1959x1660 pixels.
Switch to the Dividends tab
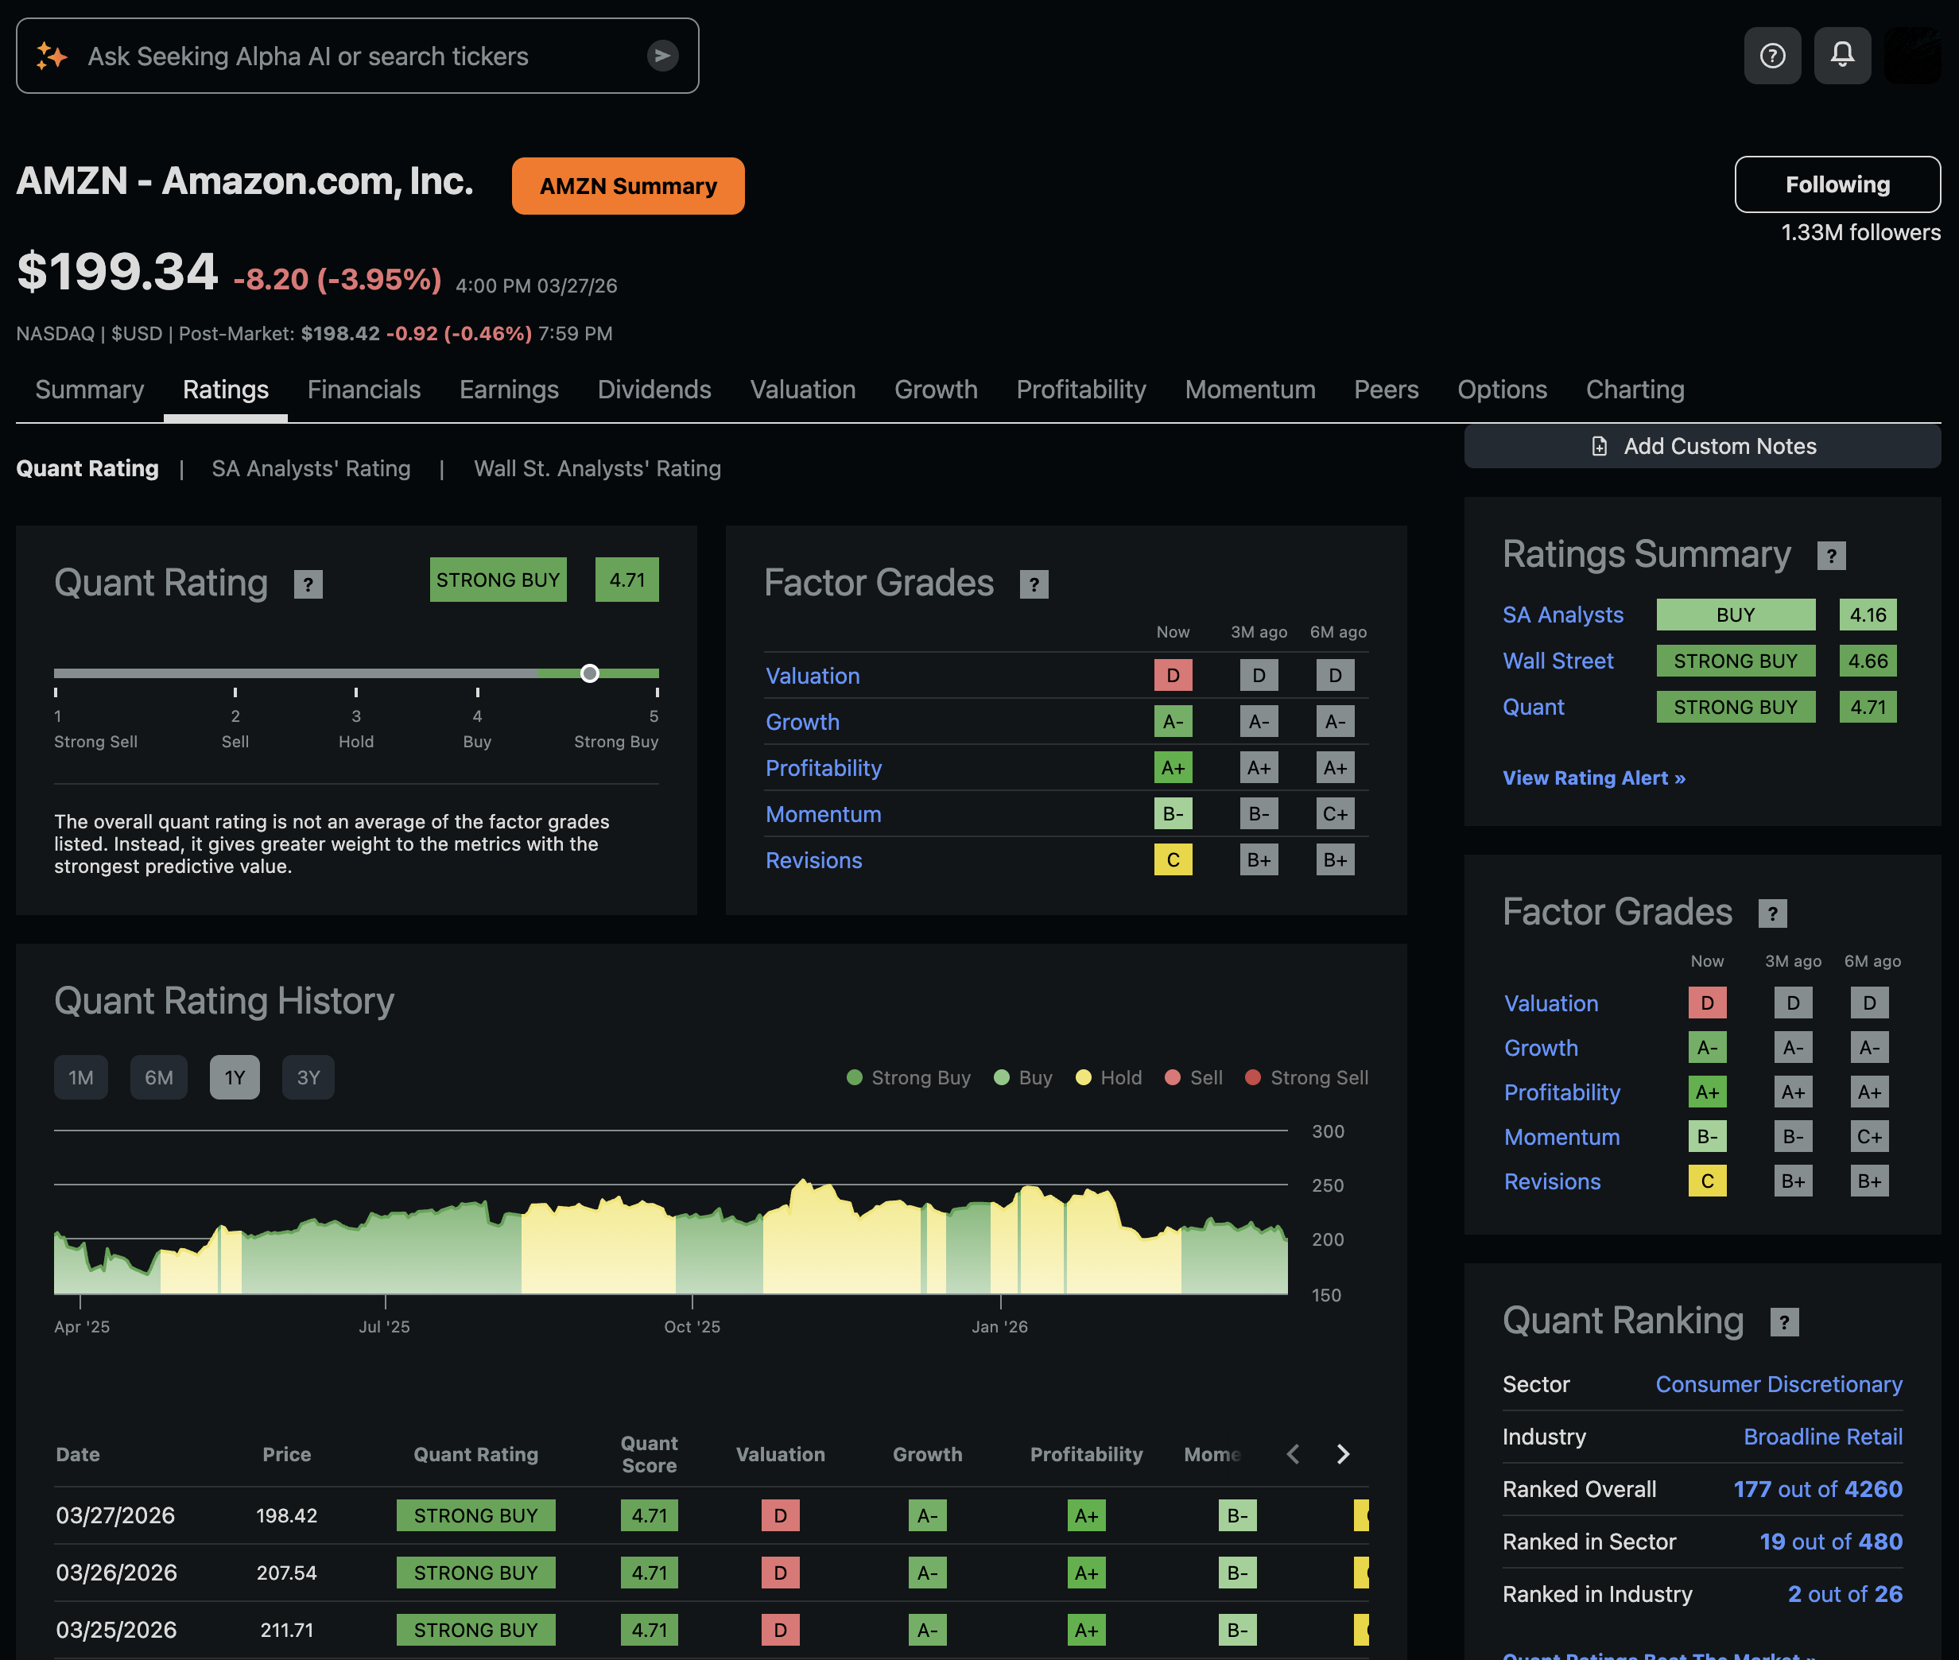pyautogui.click(x=654, y=390)
